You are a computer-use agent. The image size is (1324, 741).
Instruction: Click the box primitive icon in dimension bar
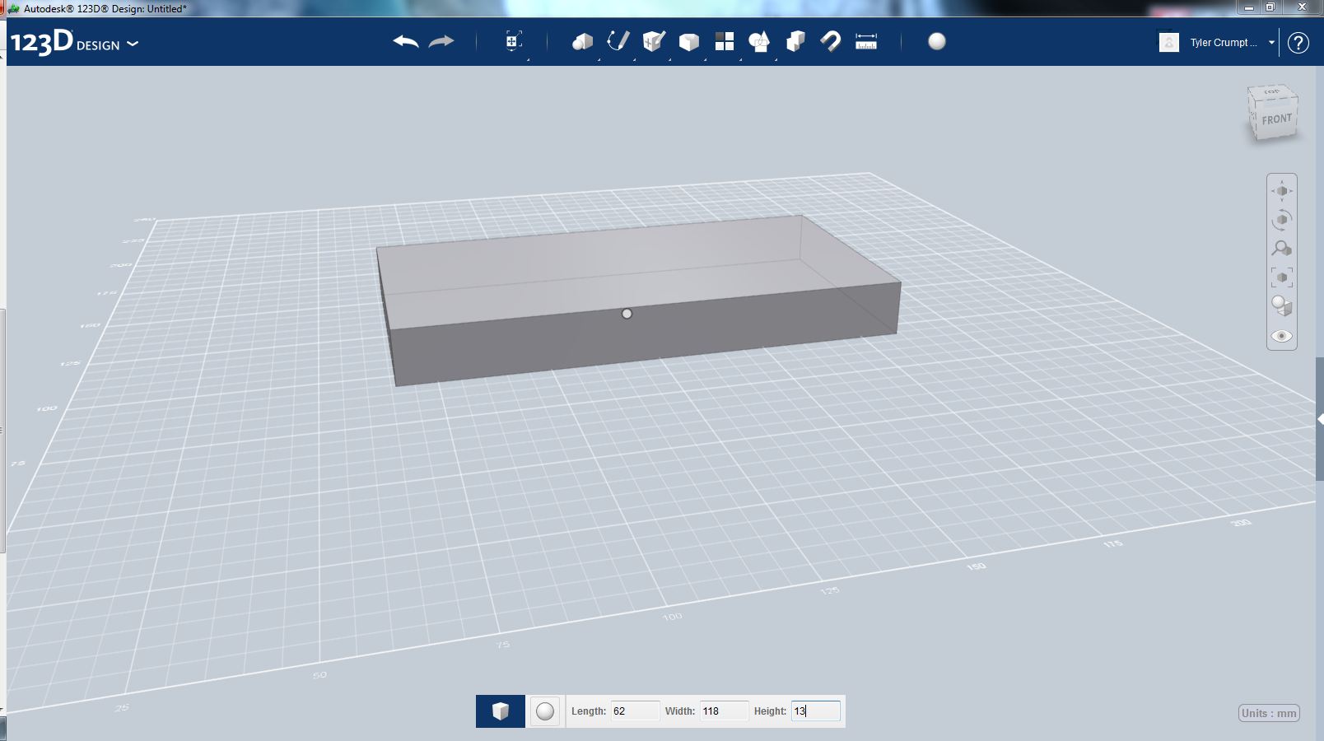(501, 711)
